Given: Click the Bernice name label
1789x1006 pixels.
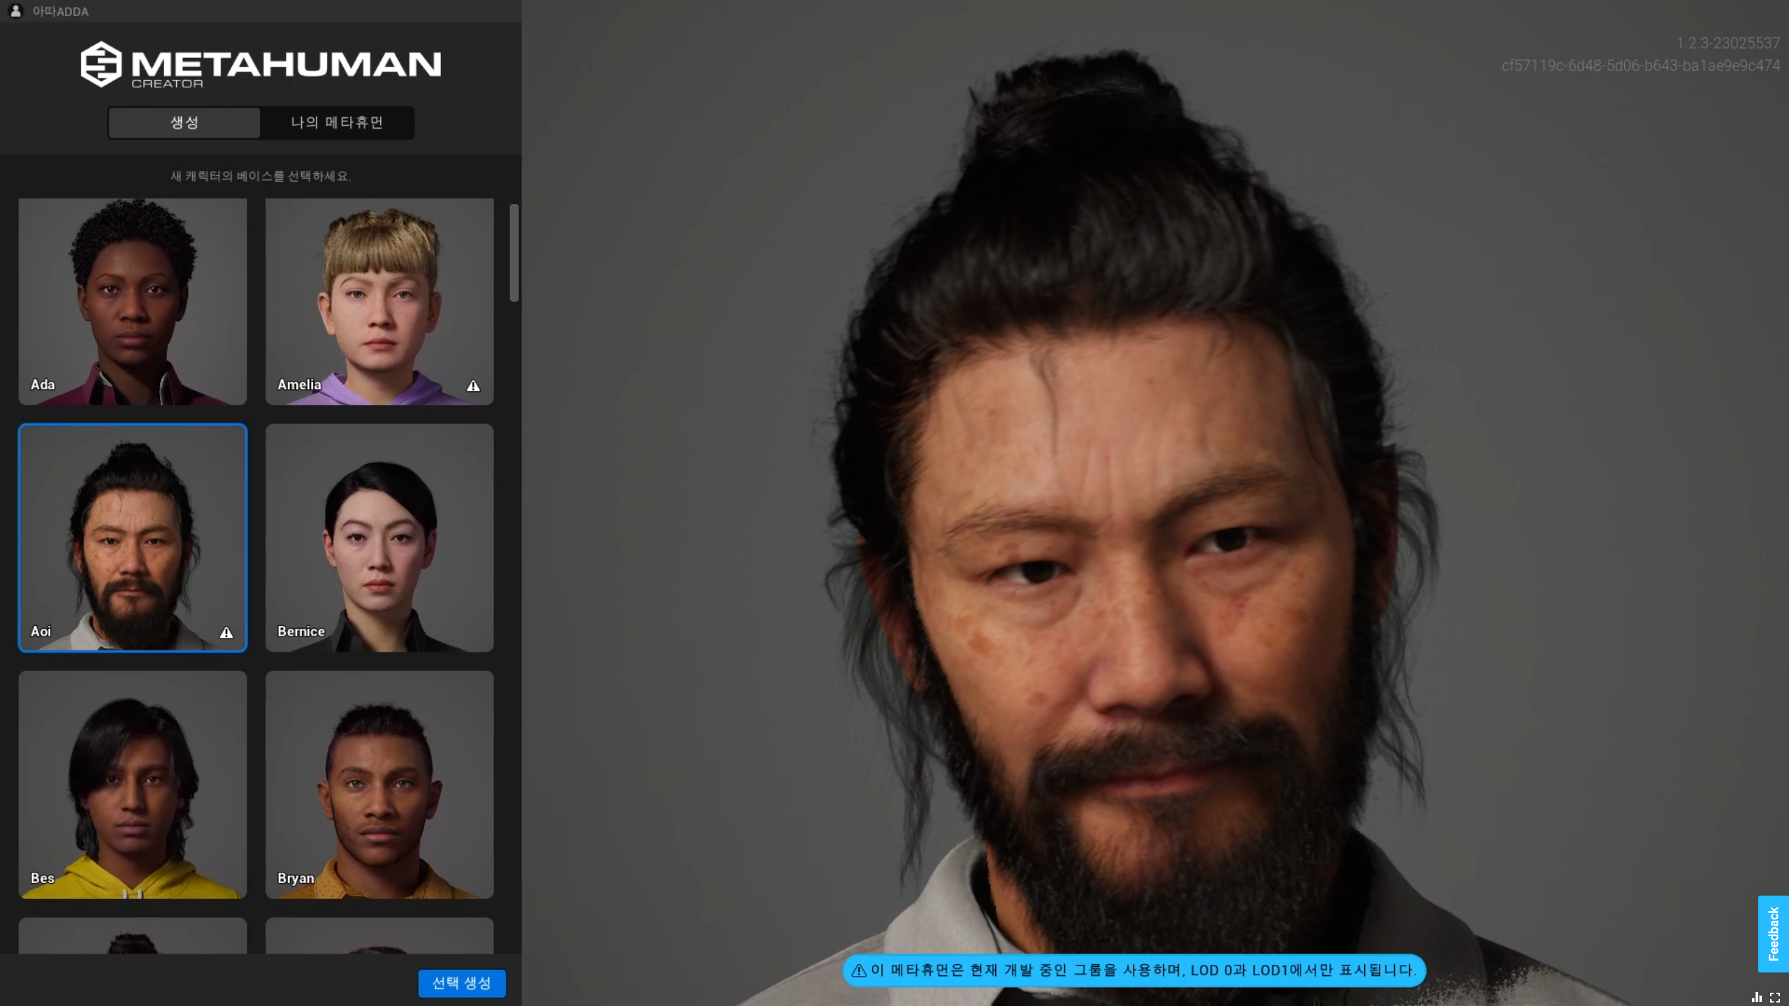Looking at the screenshot, I should [x=301, y=631].
